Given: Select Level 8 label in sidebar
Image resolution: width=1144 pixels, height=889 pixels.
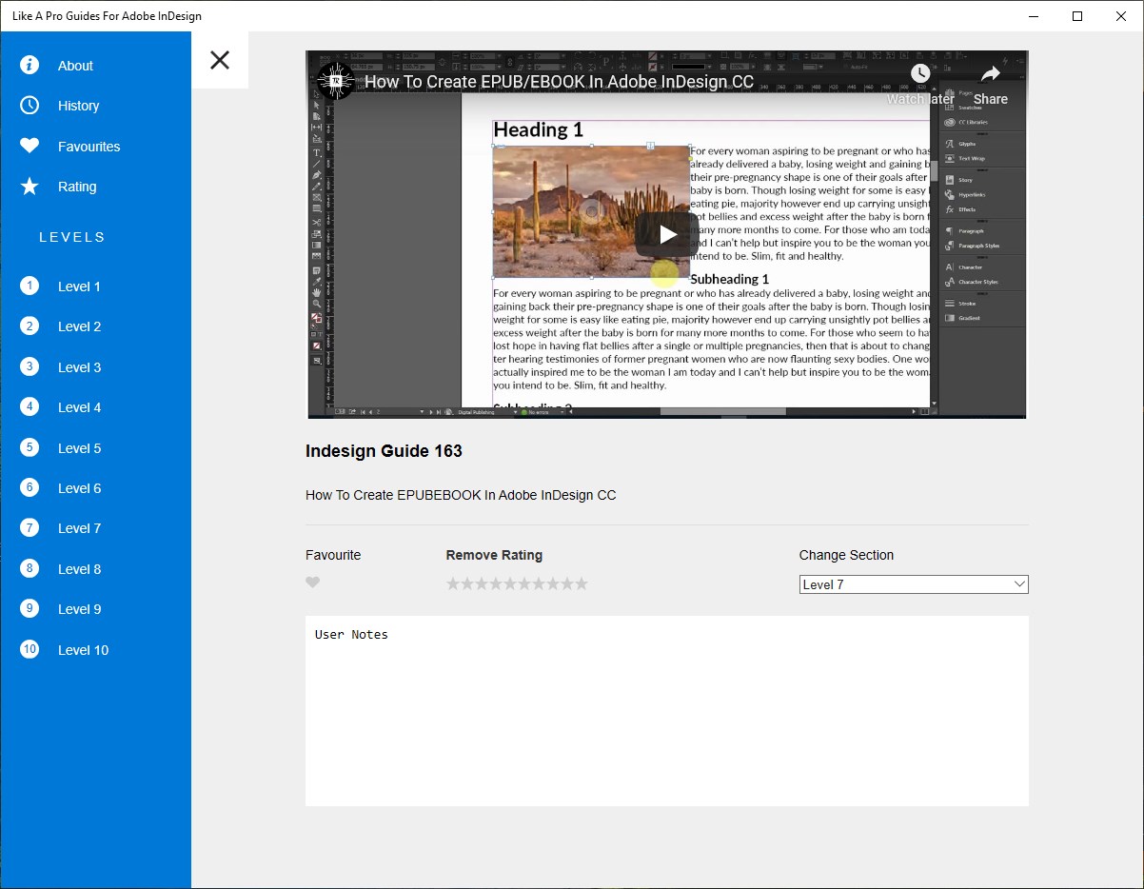Looking at the screenshot, I should 79,569.
